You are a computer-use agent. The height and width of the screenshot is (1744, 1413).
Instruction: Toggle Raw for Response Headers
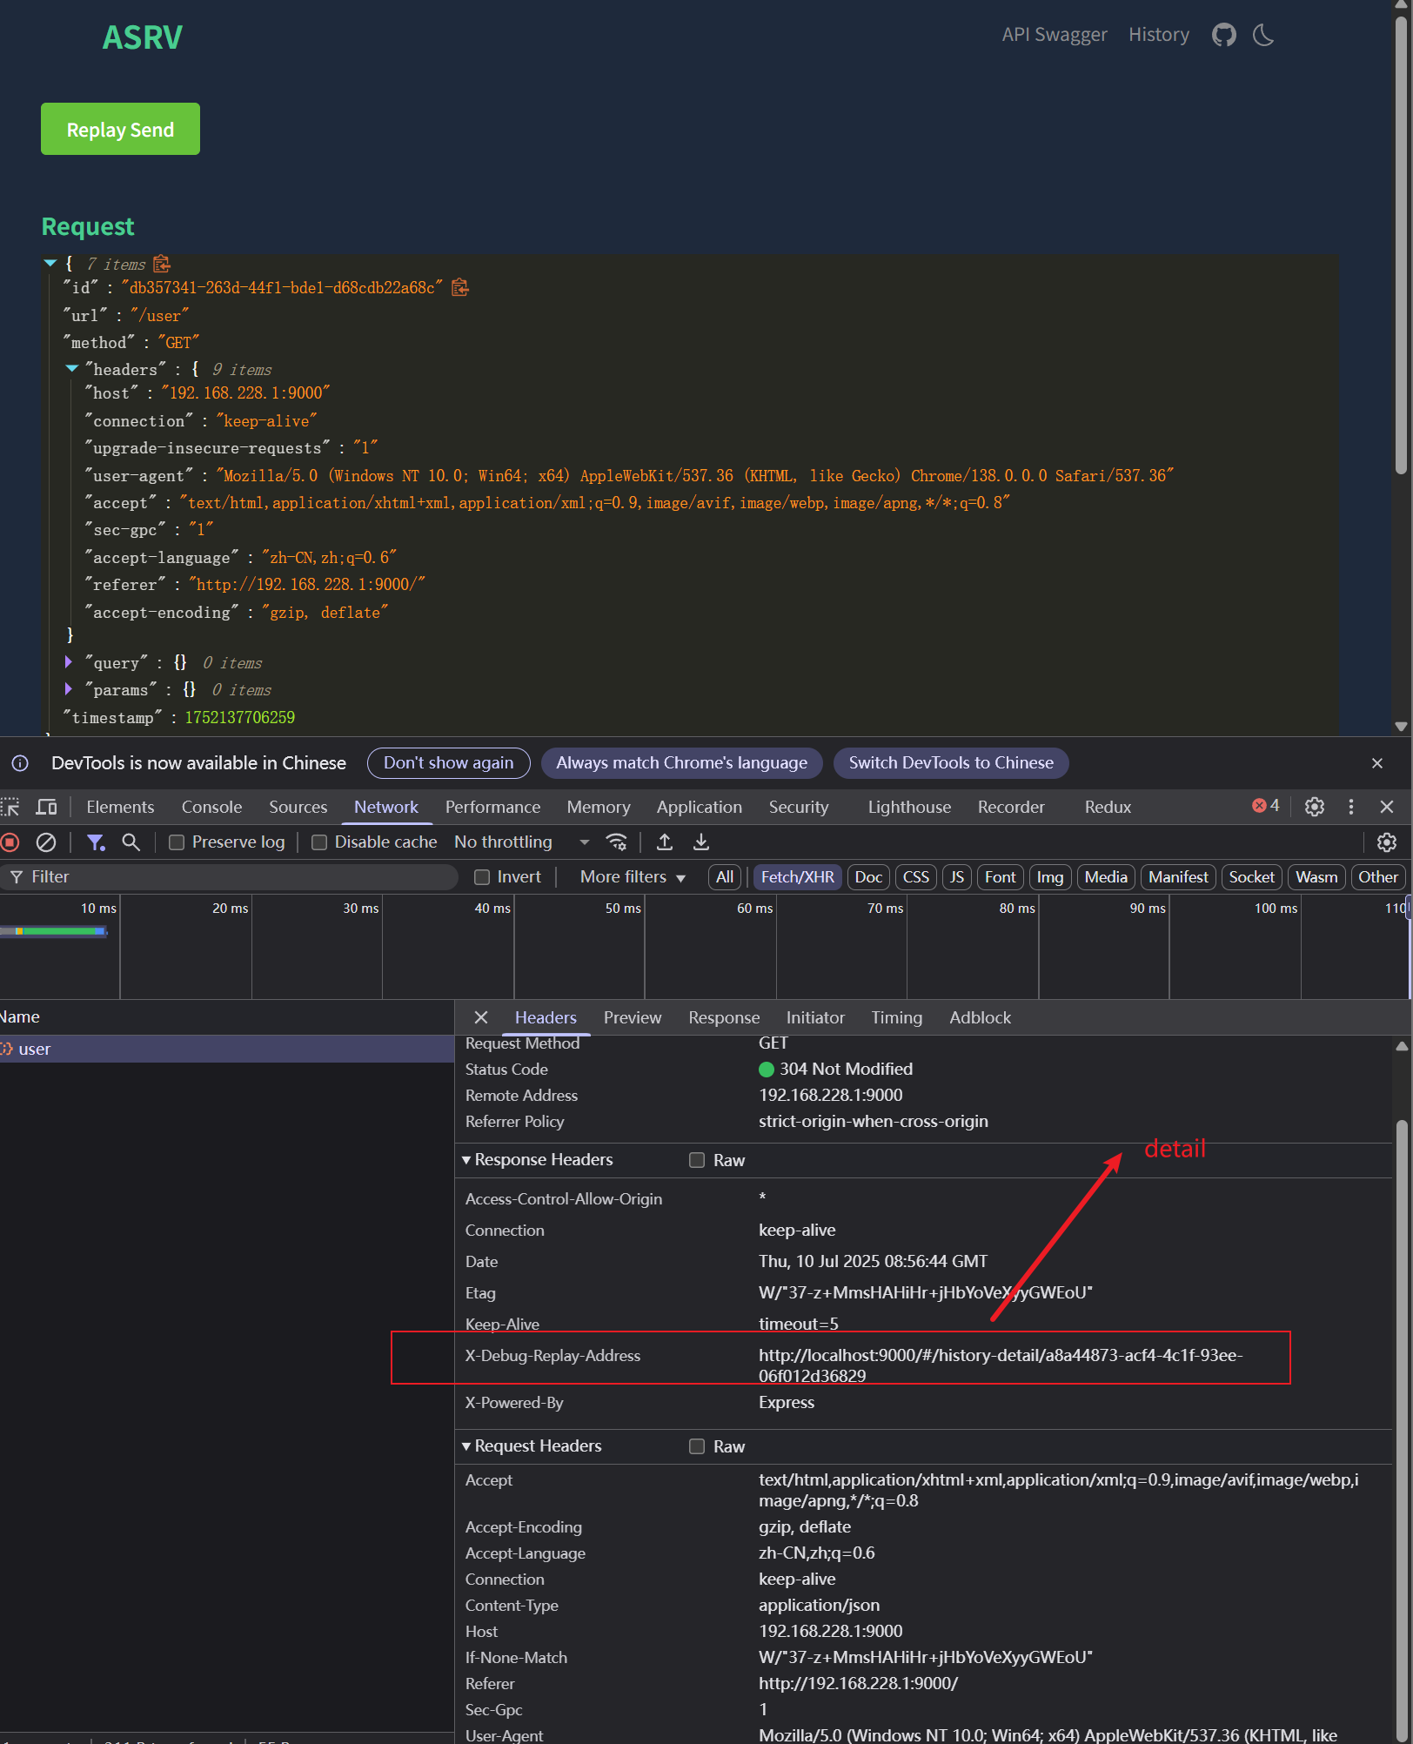coord(697,1160)
